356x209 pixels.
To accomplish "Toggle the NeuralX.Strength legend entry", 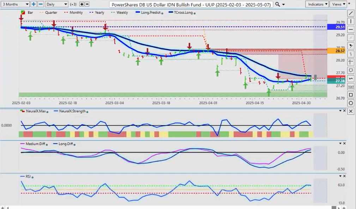I will pyautogui.click(x=70, y=111).
